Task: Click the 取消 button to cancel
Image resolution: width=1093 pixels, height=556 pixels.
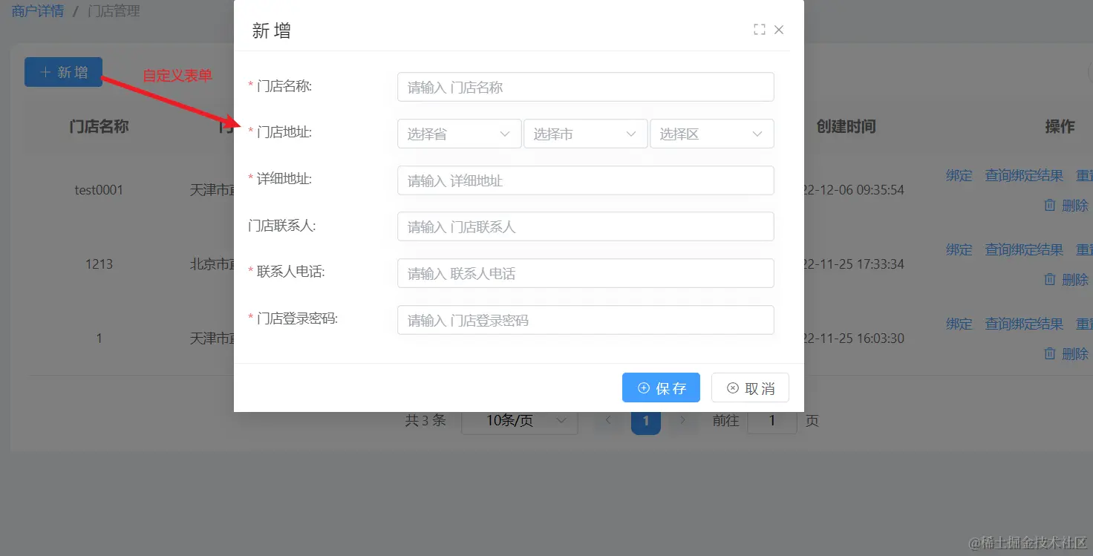Action: (x=750, y=387)
